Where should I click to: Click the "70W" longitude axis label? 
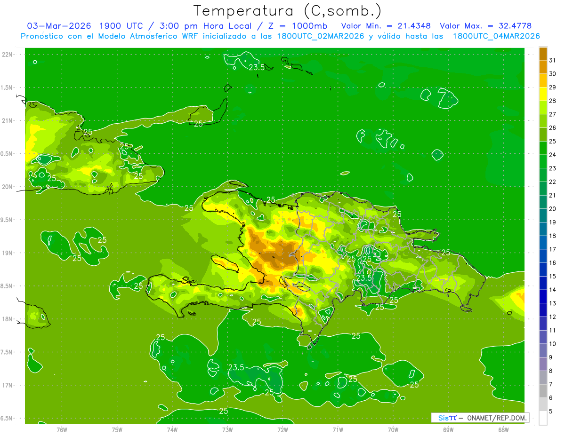tap(393, 430)
